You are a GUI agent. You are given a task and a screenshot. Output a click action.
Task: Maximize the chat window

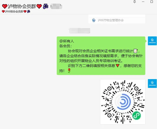tap(152, 2)
